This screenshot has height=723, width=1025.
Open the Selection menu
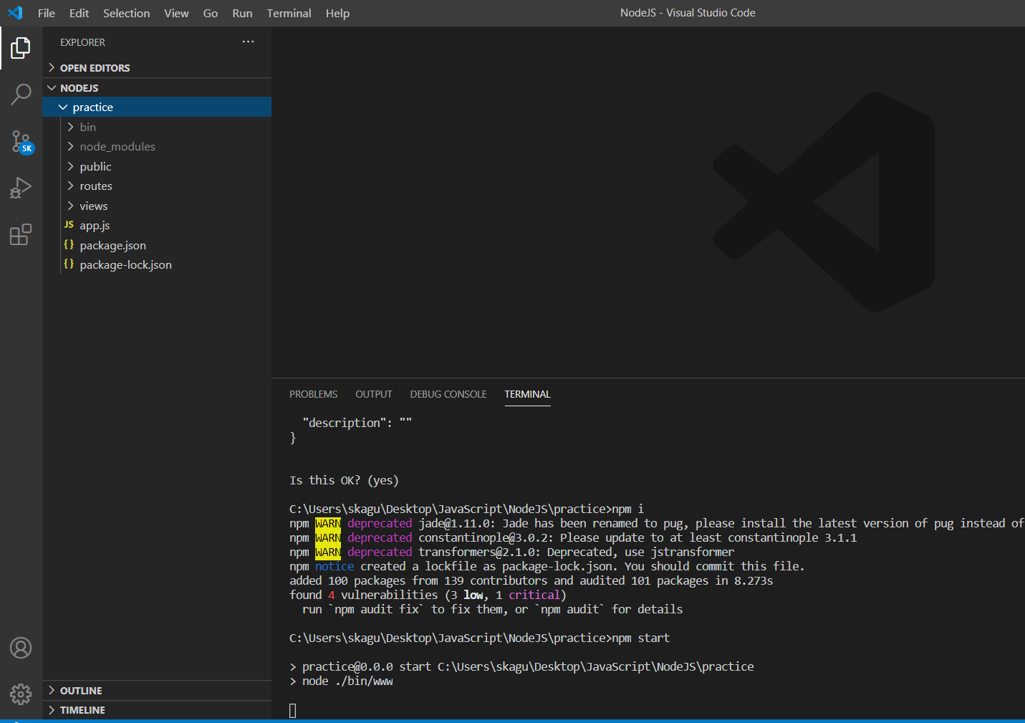click(127, 13)
